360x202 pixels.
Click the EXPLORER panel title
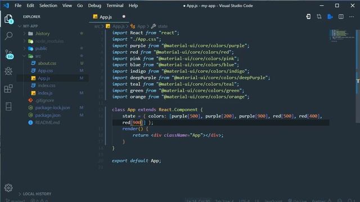[x=31, y=17]
